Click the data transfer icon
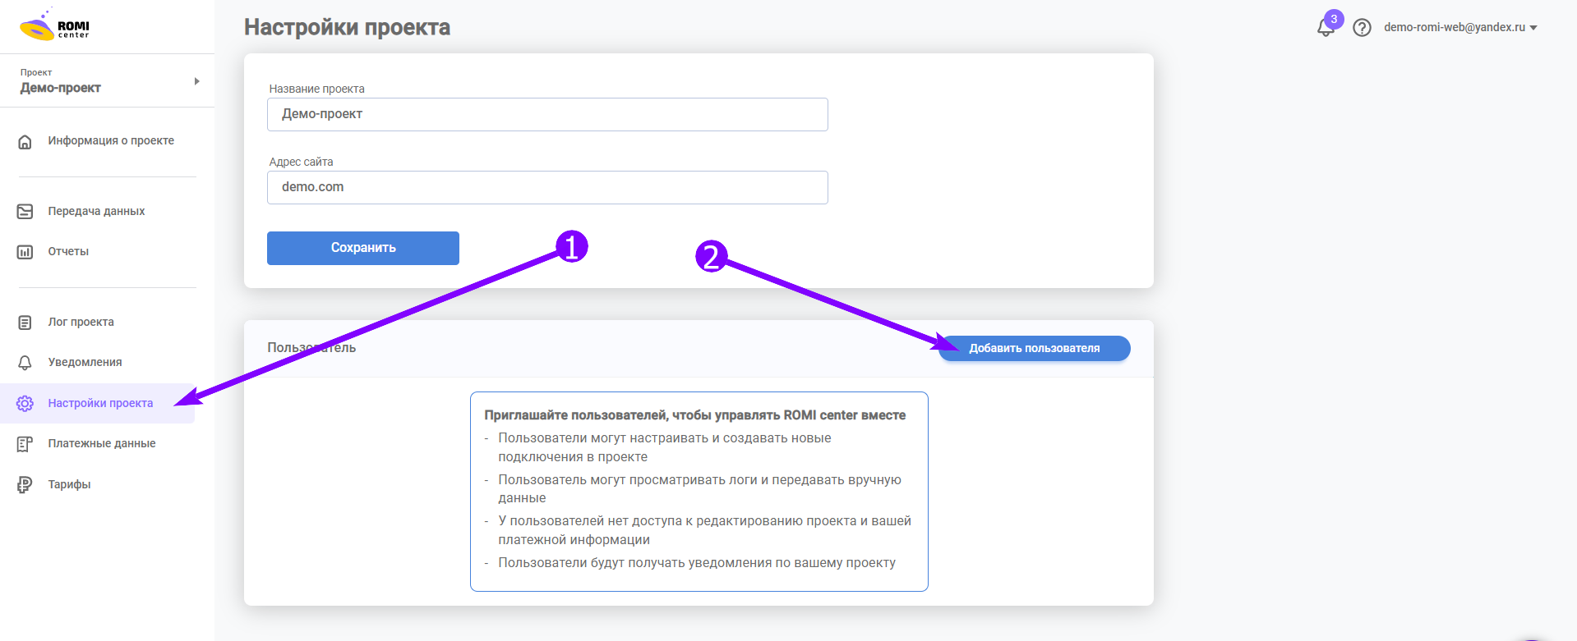The width and height of the screenshot is (1577, 641). coord(25,212)
